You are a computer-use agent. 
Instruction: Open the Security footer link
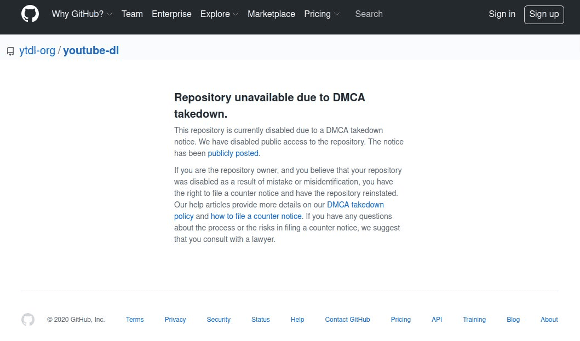[219, 320]
